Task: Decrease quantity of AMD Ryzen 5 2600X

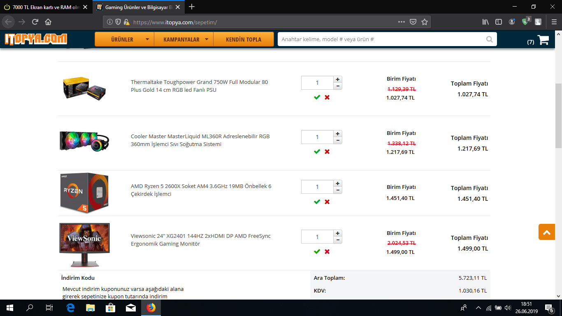Action: tap(338, 190)
